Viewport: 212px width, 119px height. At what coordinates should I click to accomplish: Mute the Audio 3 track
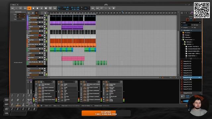(44, 31)
